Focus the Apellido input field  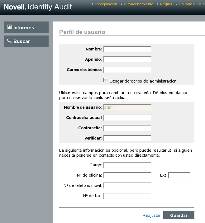click(x=127, y=59)
